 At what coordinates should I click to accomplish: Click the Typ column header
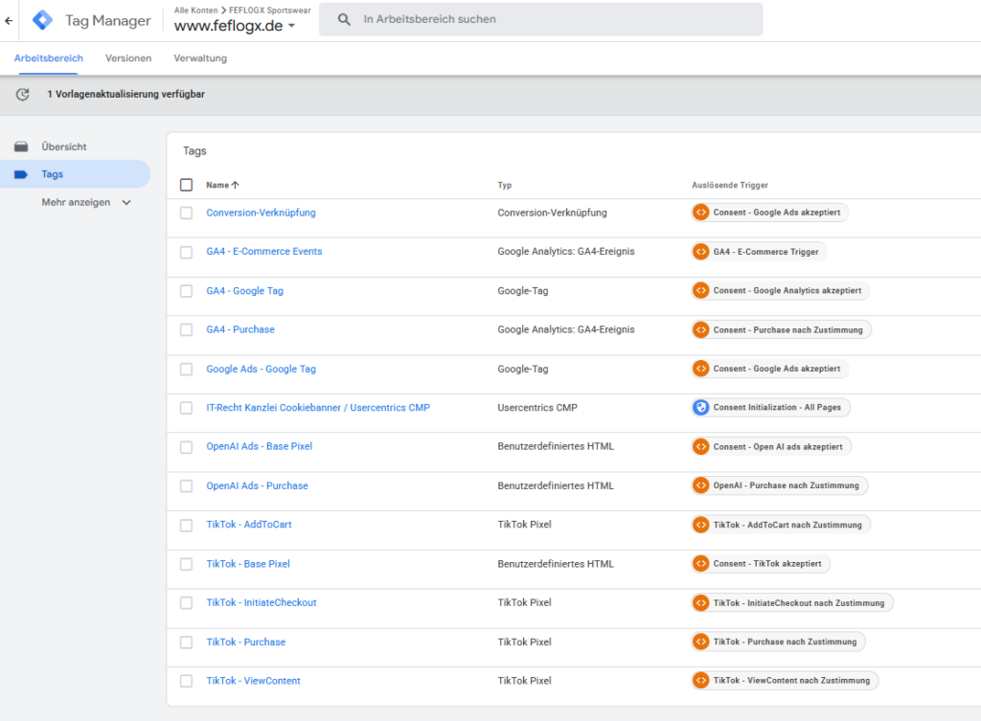coord(504,185)
